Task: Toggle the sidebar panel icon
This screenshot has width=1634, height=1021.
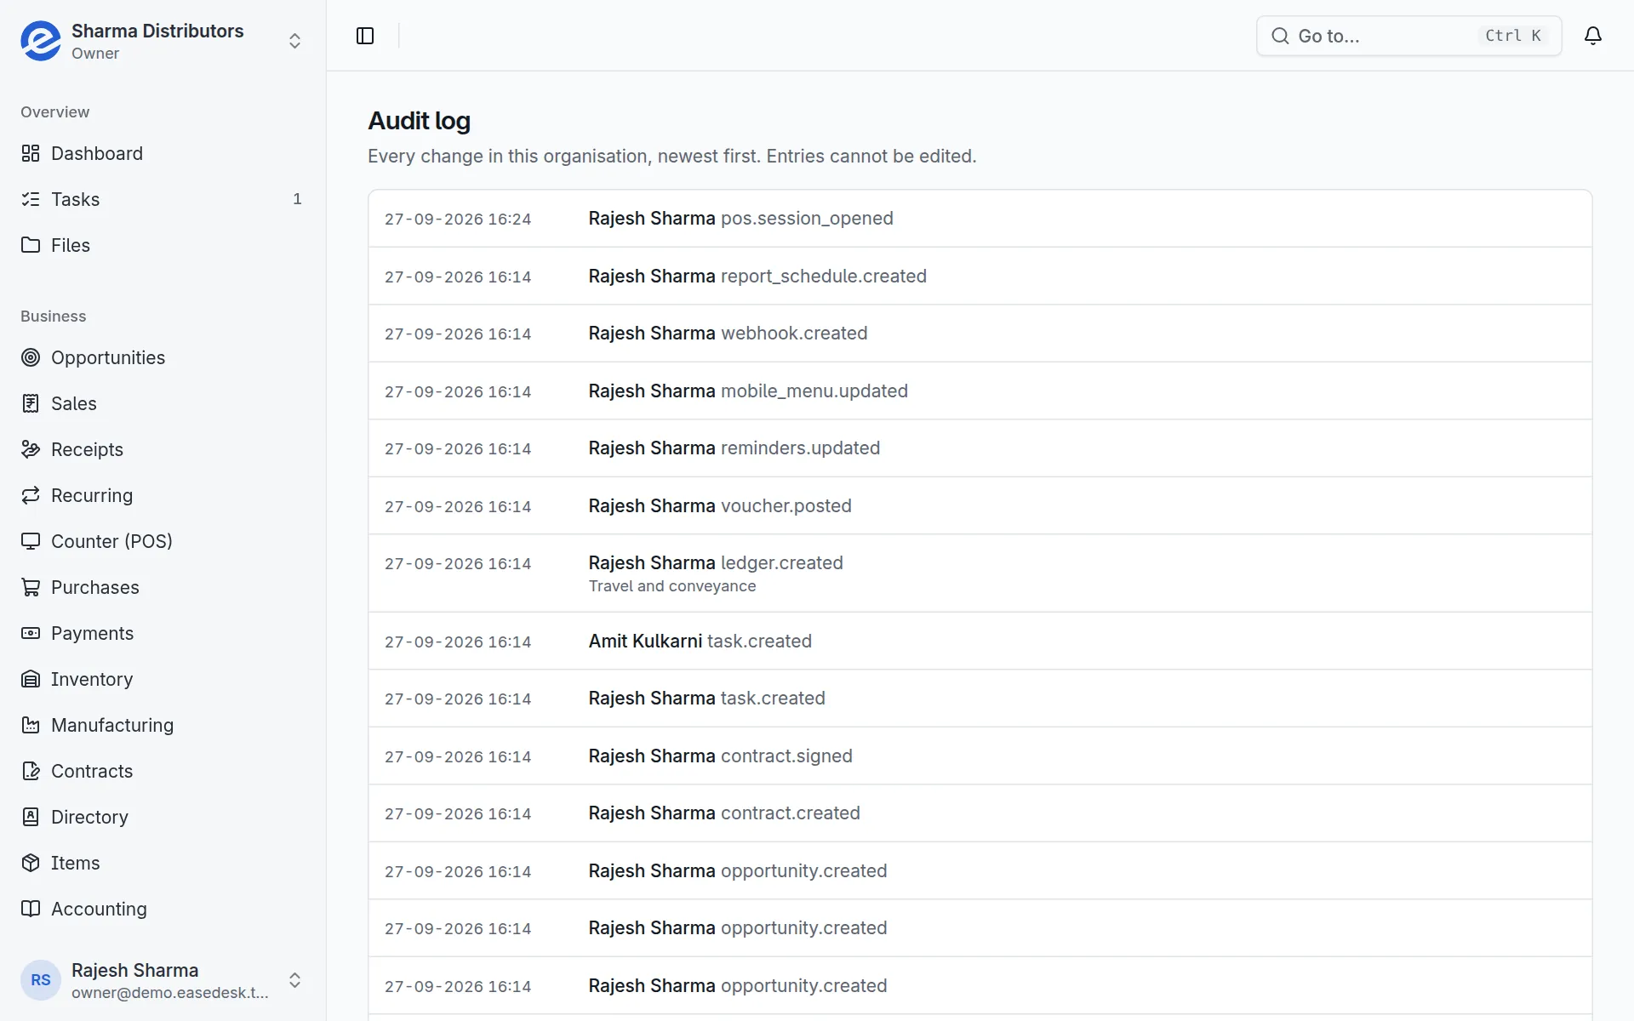Action: click(365, 36)
